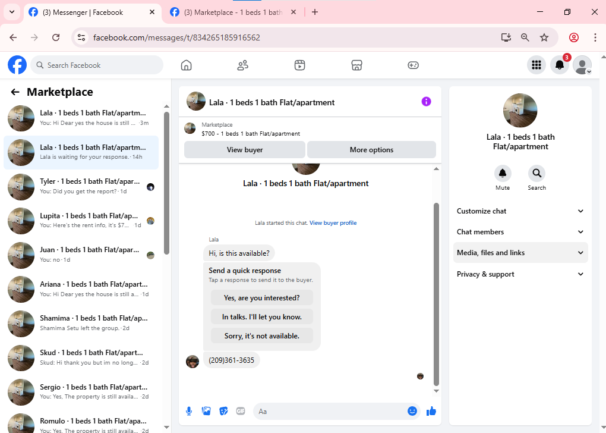606x433 pixels.
Task: Click the conversation list scrollbar
Action: pyautogui.click(x=166, y=183)
